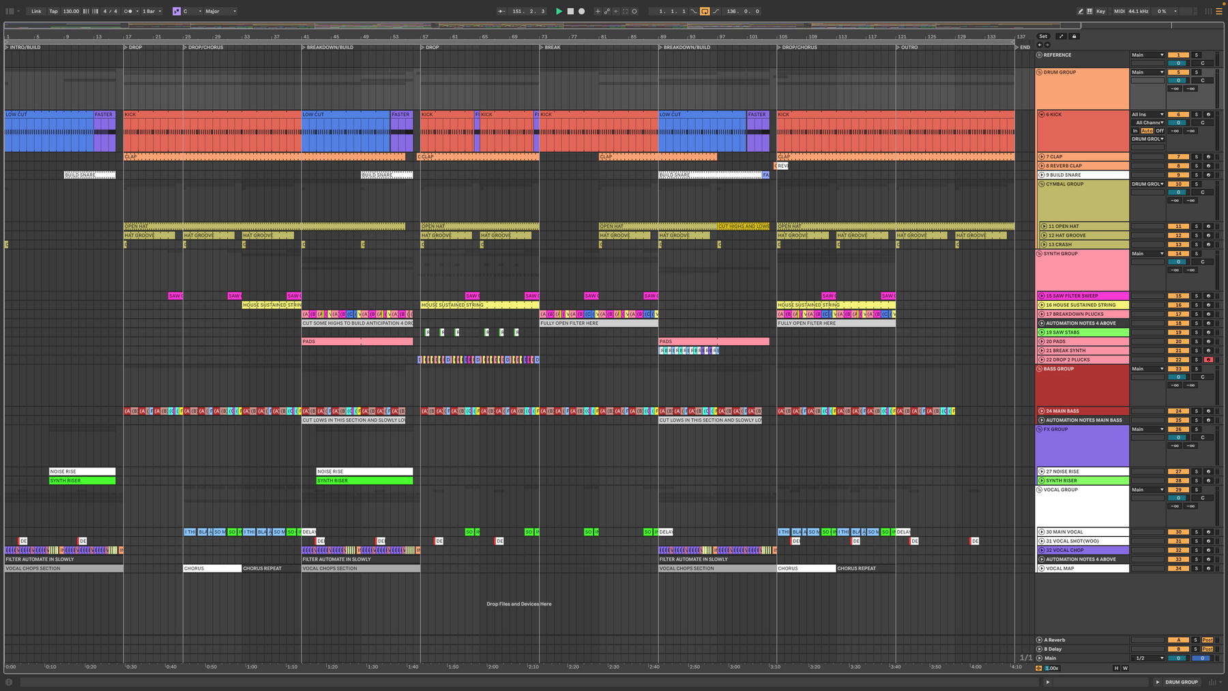Click the H optimize height button

coord(1116,668)
